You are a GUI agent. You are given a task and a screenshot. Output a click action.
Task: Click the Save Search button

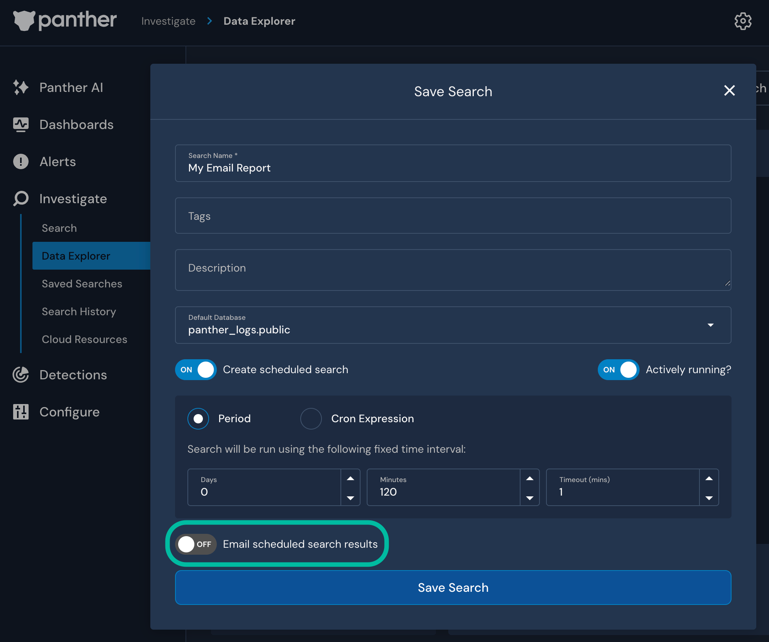[x=453, y=588]
